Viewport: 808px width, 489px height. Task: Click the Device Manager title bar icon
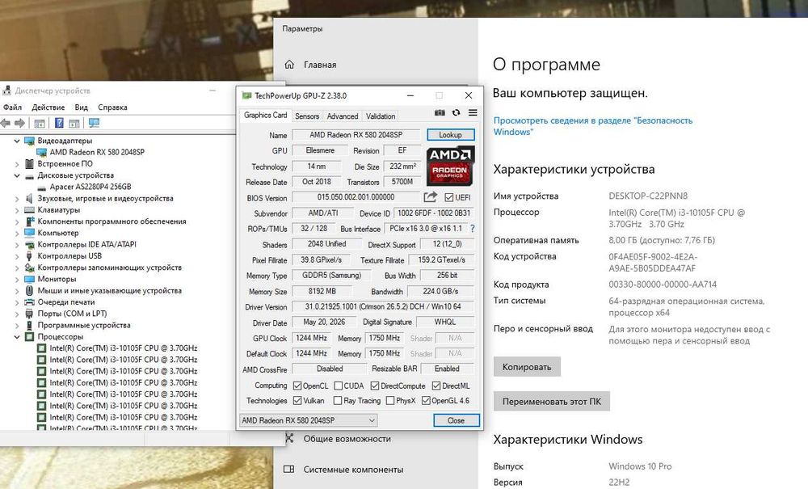click(x=6, y=91)
